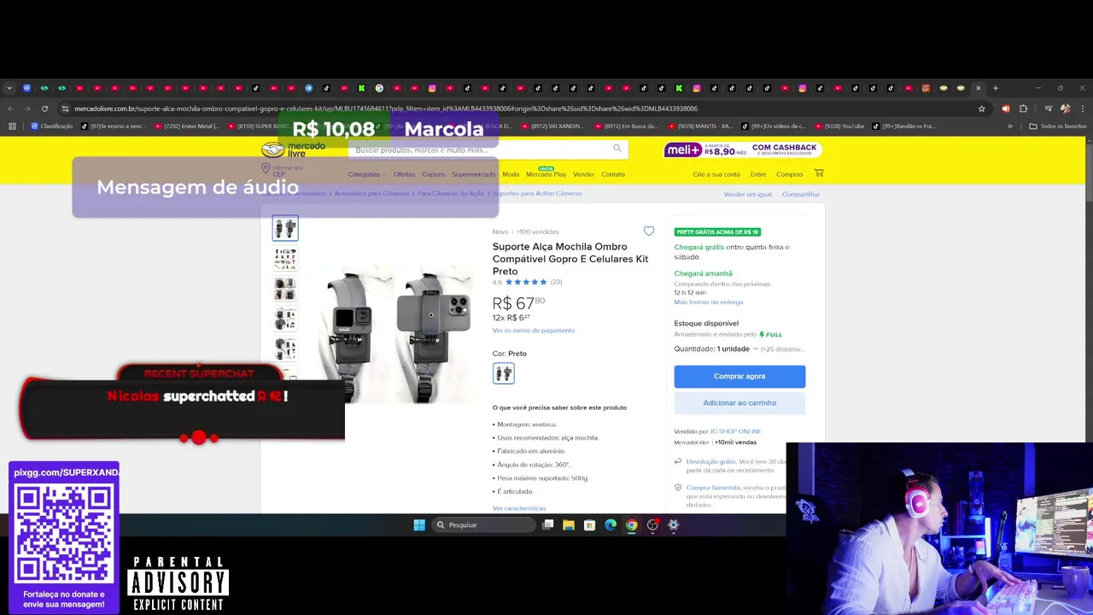Open the Windows Start menu
Viewport: 1093px width, 615px height.
click(x=419, y=525)
